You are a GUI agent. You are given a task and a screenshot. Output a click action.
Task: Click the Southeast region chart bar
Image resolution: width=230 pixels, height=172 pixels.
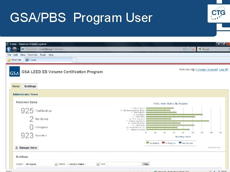[174, 115]
